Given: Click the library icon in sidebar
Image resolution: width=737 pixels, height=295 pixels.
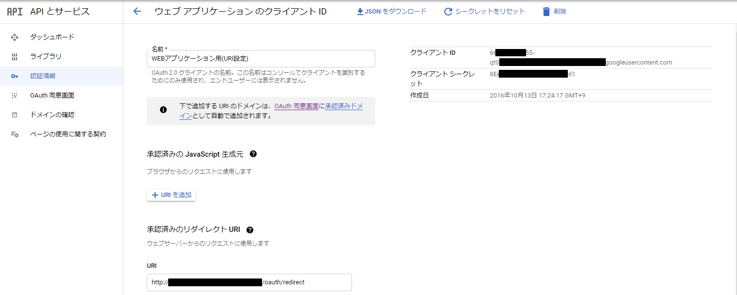Looking at the screenshot, I should point(15,57).
